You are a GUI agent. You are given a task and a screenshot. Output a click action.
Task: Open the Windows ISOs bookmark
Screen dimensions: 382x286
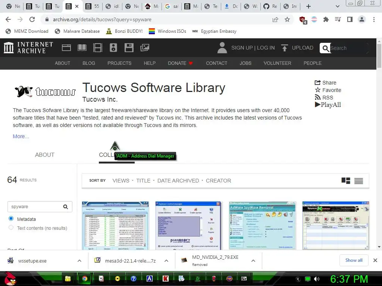[x=167, y=31]
